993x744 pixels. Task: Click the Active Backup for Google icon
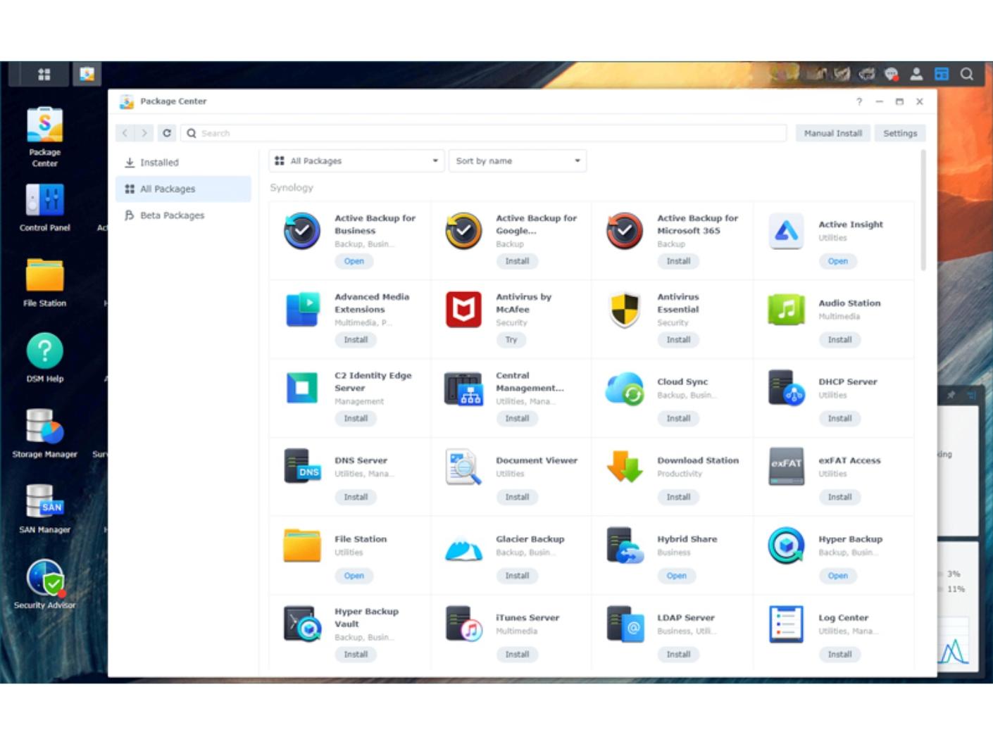(463, 231)
